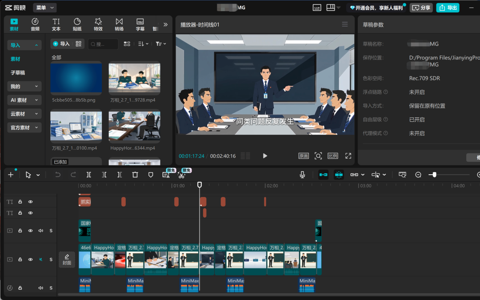480x300 pixels.
Task: Toggle visibility eye on upper video track
Action: [x=30, y=231]
